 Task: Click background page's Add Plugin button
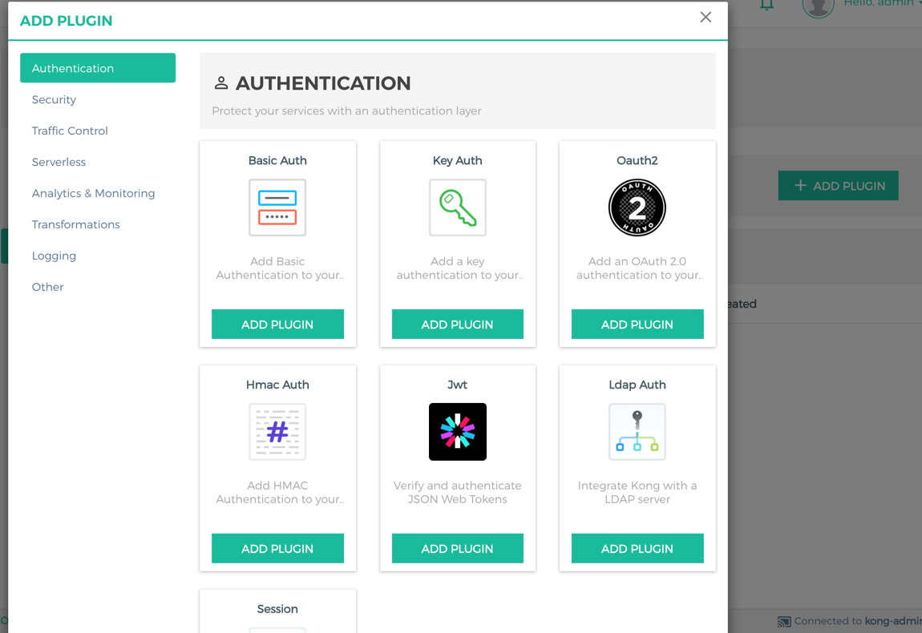point(838,186)
